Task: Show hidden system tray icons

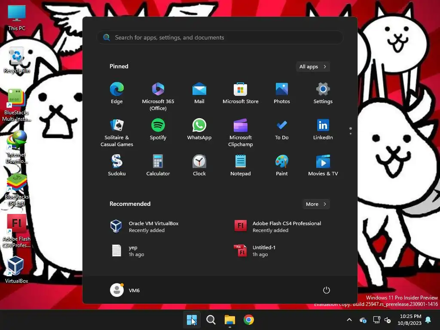Action: pos(349,320)
